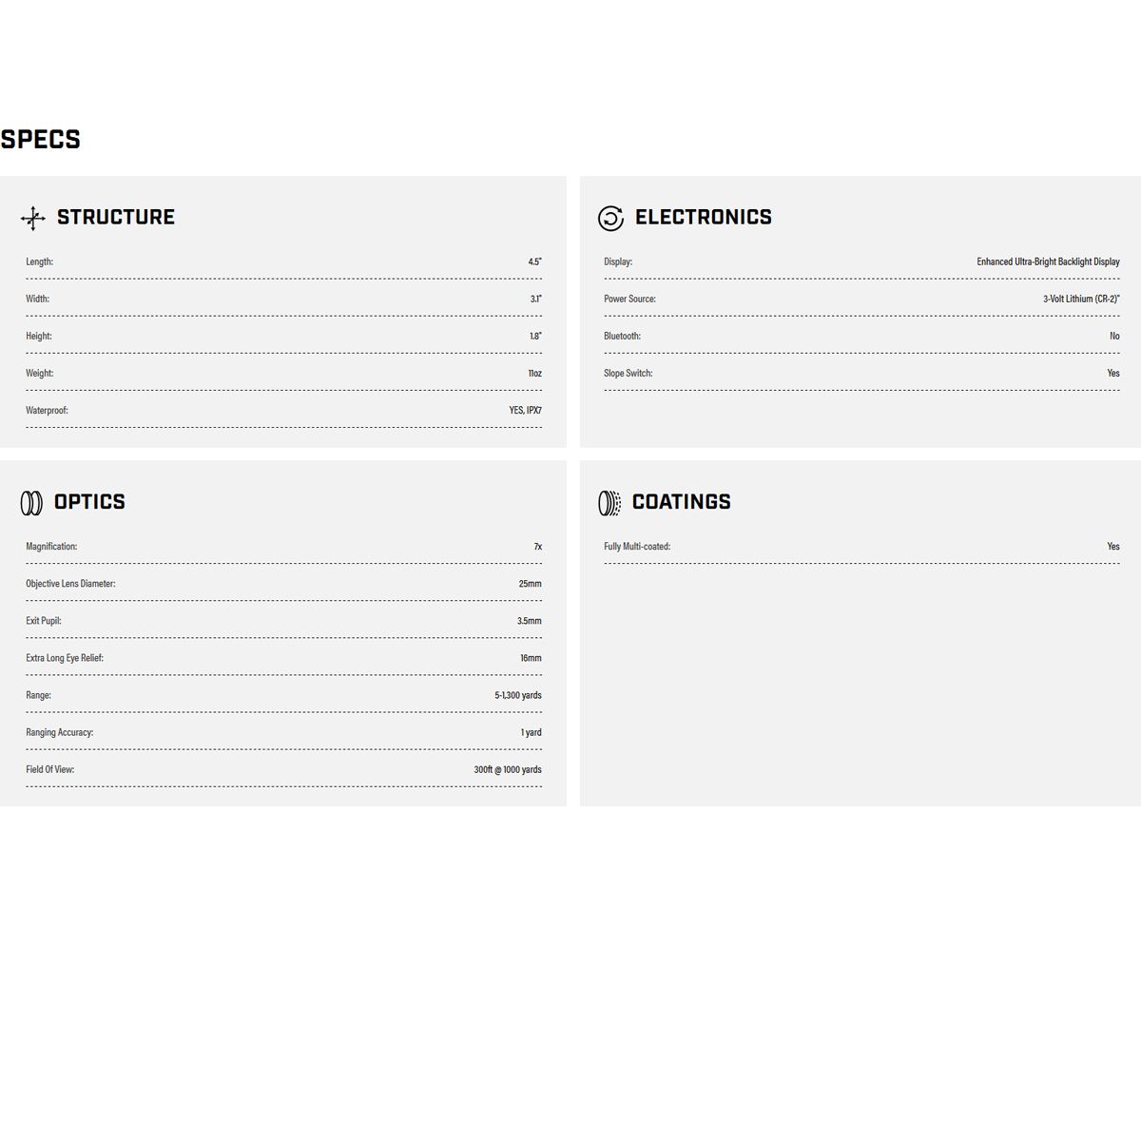The image size is (1141, 1141).
Task: Click the Bluetooth row's No value
Action: [1114, 336]
